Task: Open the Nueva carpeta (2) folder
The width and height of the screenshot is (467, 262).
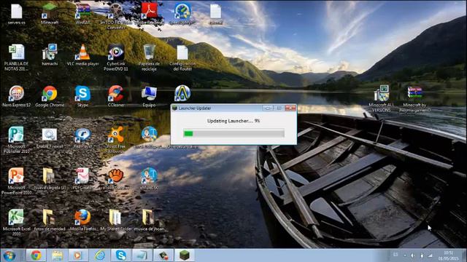Action: point(50,178)
